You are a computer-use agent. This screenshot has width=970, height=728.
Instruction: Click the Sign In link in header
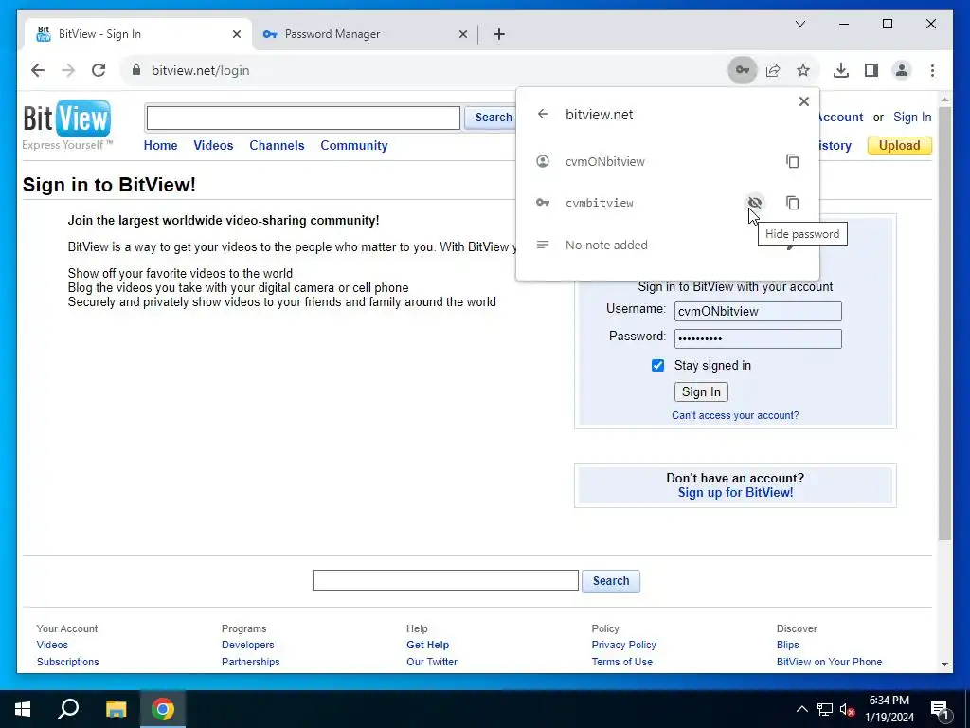pos(912,117)
